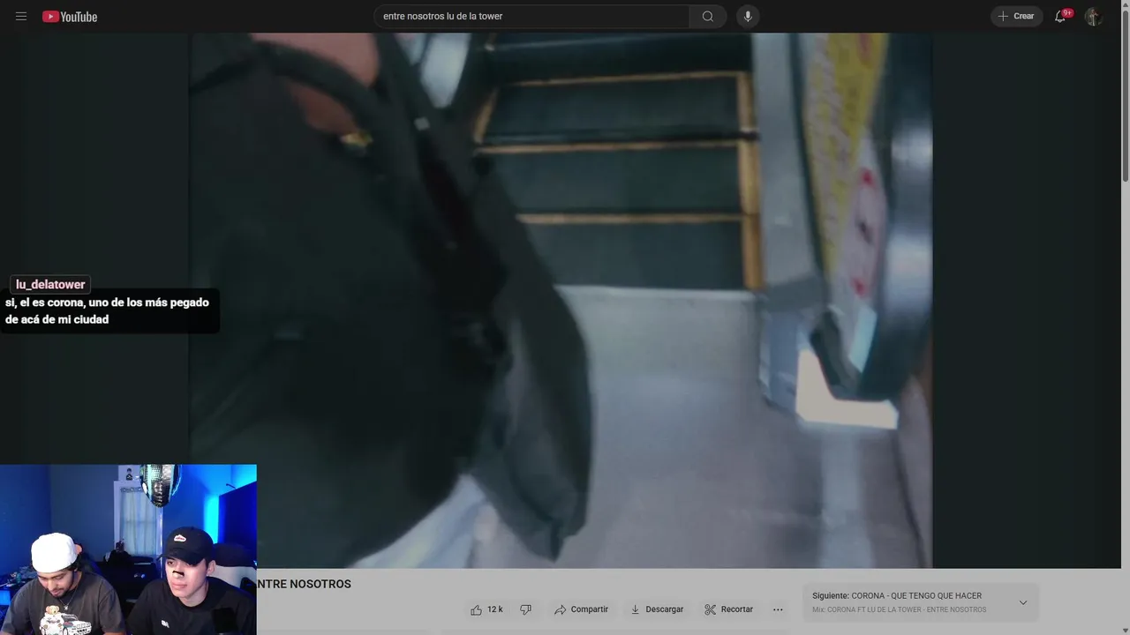Screen dimensions: 1130x635
Task: Click the search box with 'entre nosotros lu de la tower'
Action: click(x=531, y=16)
